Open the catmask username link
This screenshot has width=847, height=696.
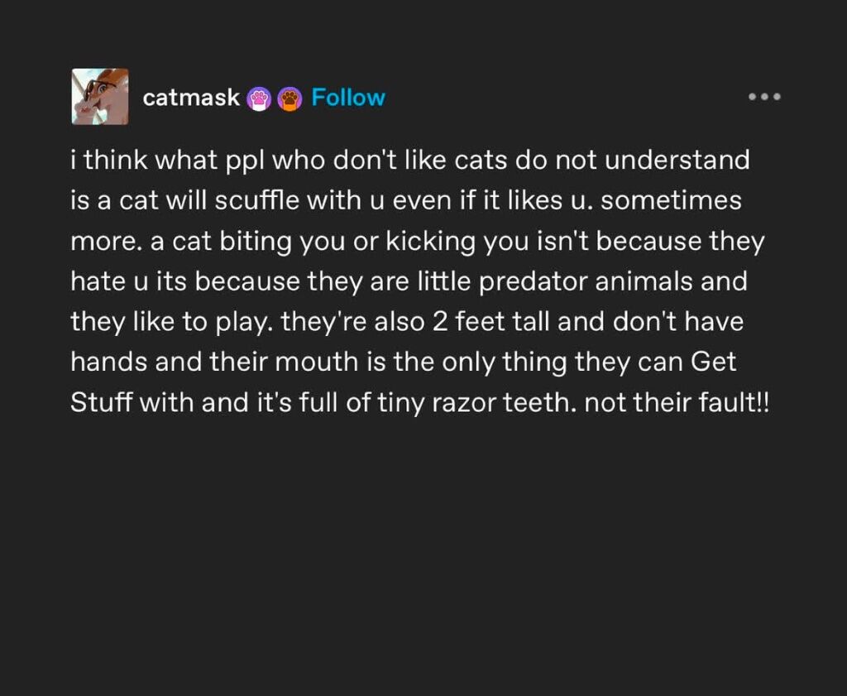point(191,98)
